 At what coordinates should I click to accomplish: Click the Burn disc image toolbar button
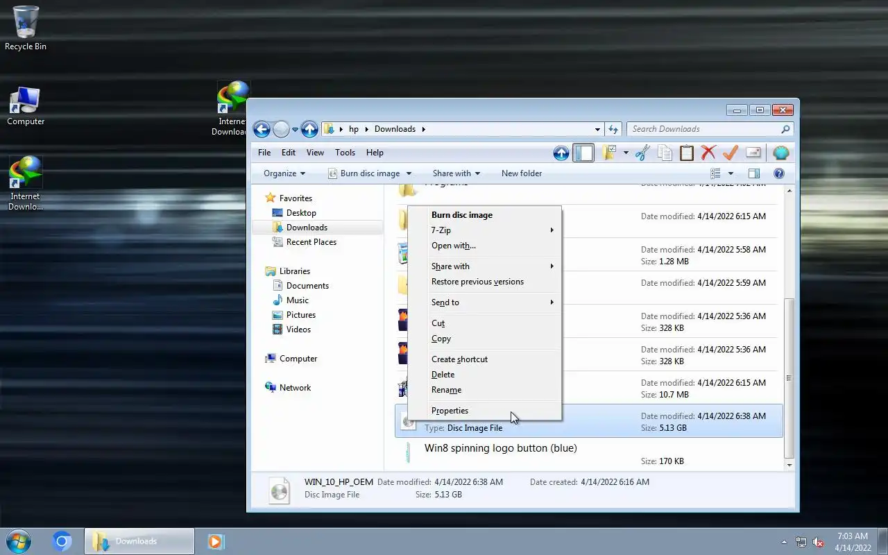point(364,173)
